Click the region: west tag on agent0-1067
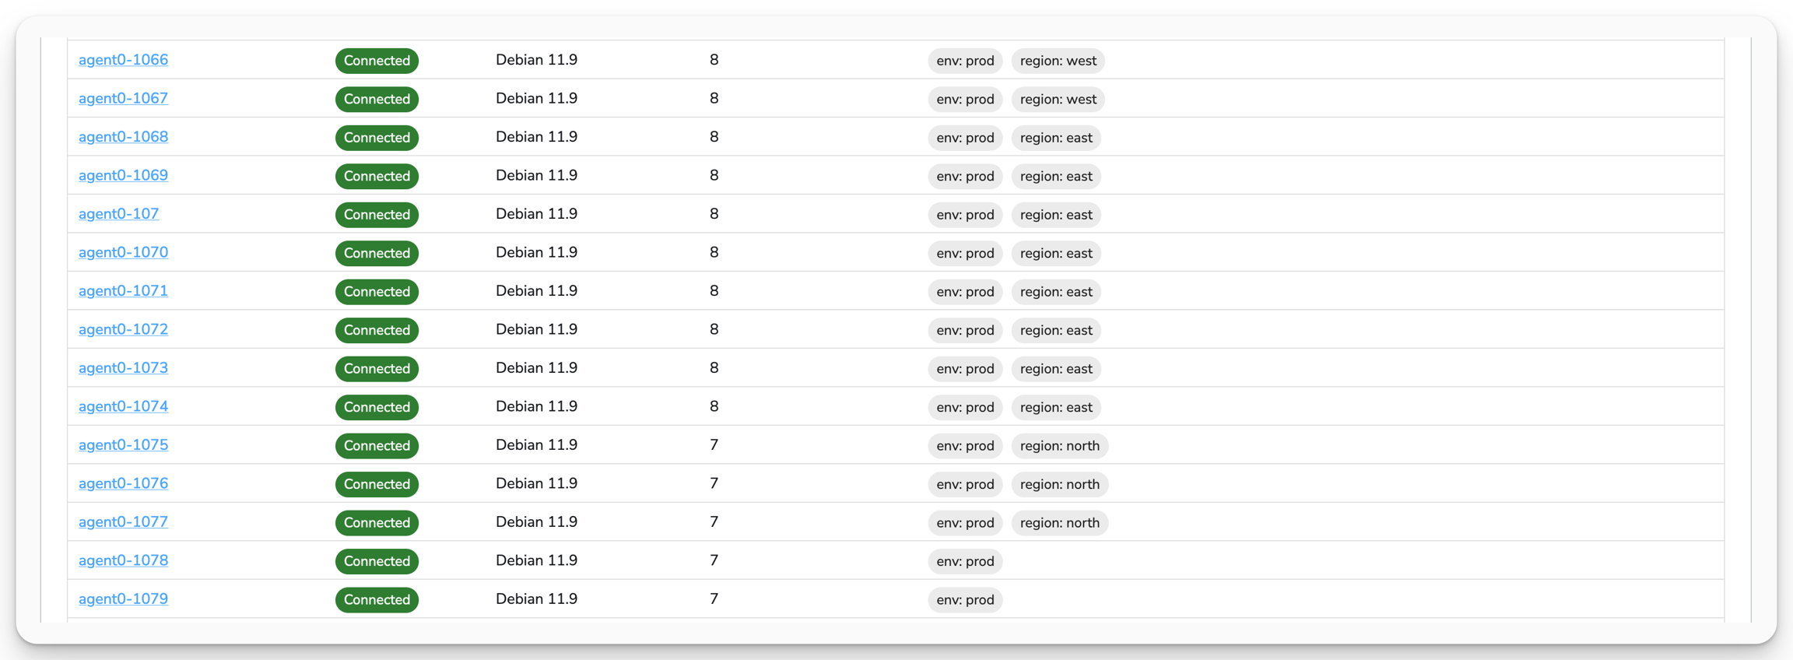 [x=1058, y=100]
